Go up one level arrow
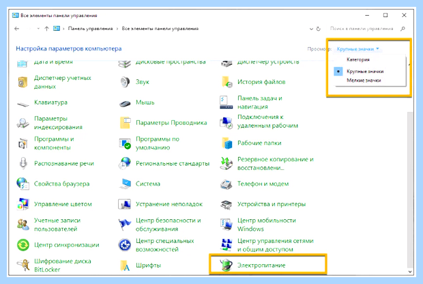423x284 pixels. tap(46, 29)
